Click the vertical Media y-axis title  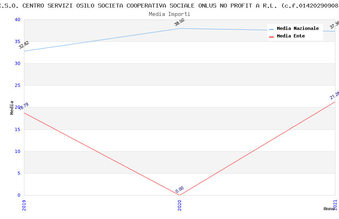[12, 108]
